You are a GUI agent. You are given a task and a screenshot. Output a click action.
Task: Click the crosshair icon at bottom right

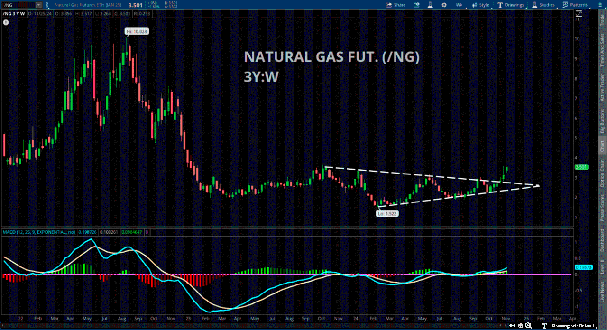pos(520,326)
